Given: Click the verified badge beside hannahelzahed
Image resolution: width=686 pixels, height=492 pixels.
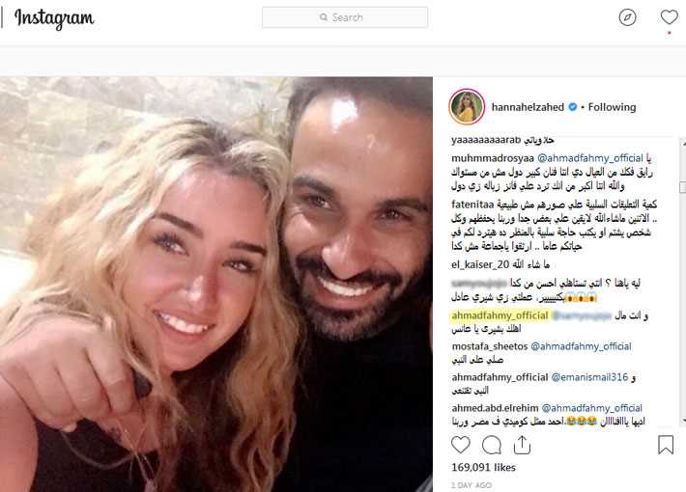Looking at the screenshot, I should tap(572, 107).
